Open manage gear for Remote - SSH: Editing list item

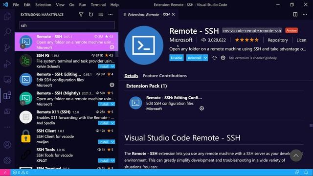coord(112,85)
